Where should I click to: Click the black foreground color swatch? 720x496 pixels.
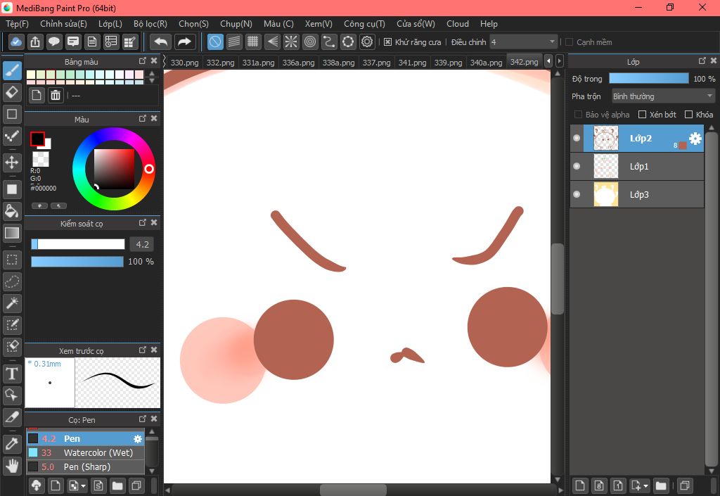37,139
